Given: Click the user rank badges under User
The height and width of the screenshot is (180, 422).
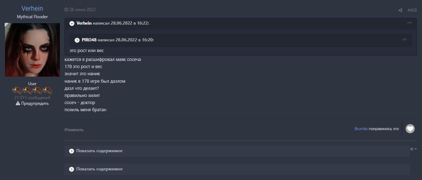Looking at the screenshot, I should [x=32, y=91].
